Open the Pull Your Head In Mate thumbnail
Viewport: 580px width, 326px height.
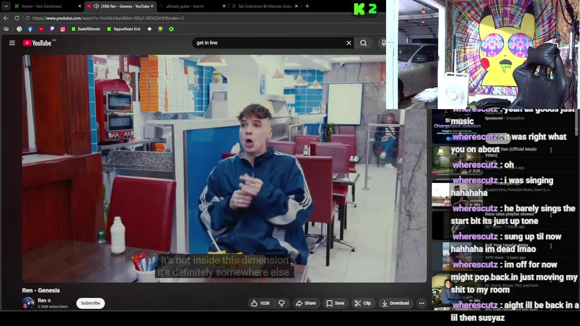tap(457, 256)
